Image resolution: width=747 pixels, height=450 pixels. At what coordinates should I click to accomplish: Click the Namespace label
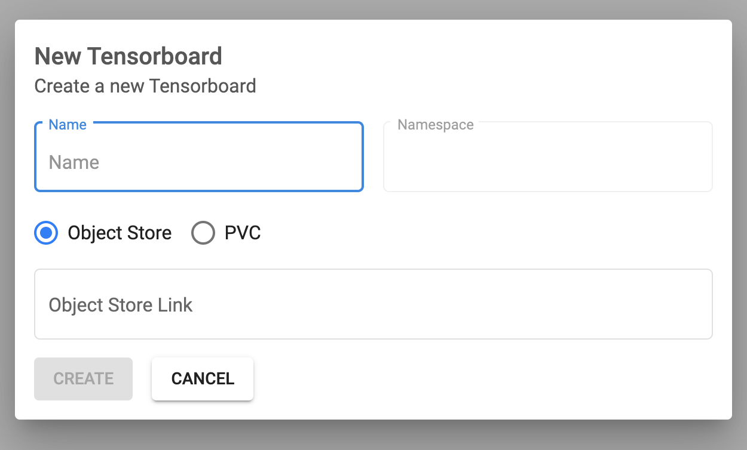coord(434,125)
